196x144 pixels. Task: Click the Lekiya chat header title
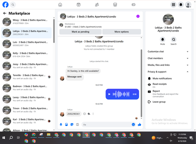click(x=92, y=16)
